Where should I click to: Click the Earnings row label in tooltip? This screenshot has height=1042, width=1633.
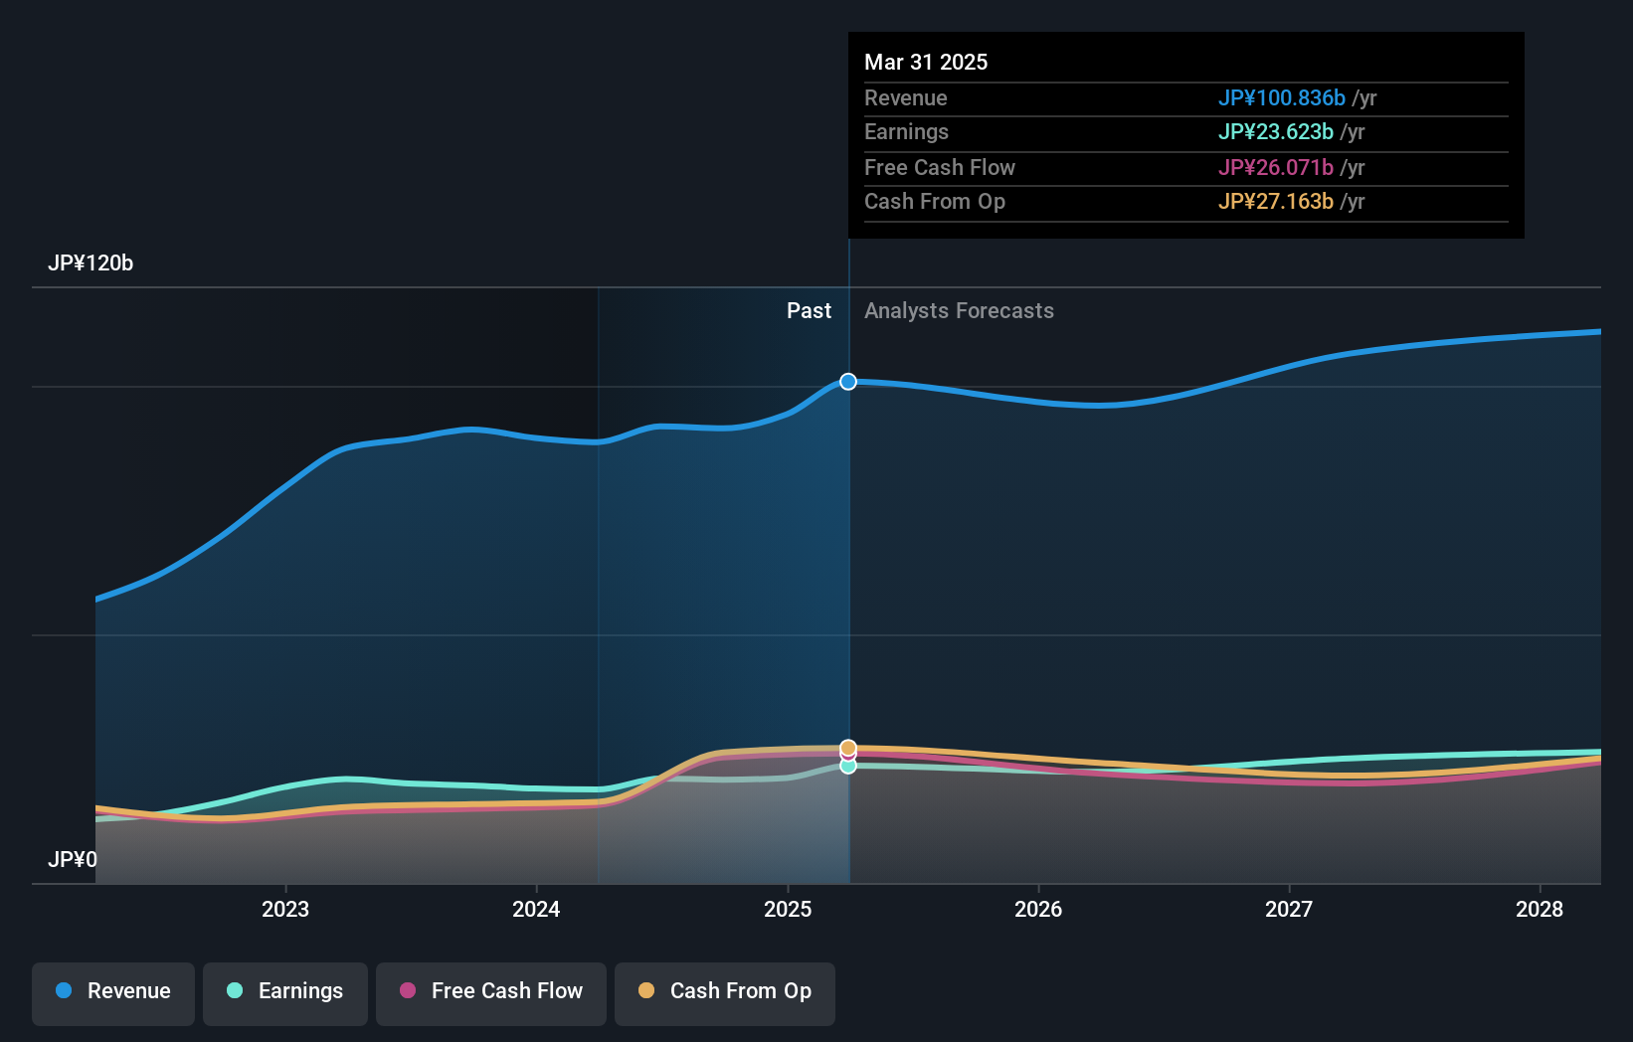click(906, 132)
